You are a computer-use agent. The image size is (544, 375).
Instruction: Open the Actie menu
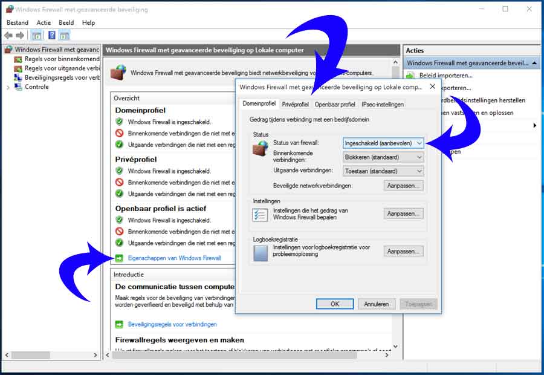coord(44,22)
